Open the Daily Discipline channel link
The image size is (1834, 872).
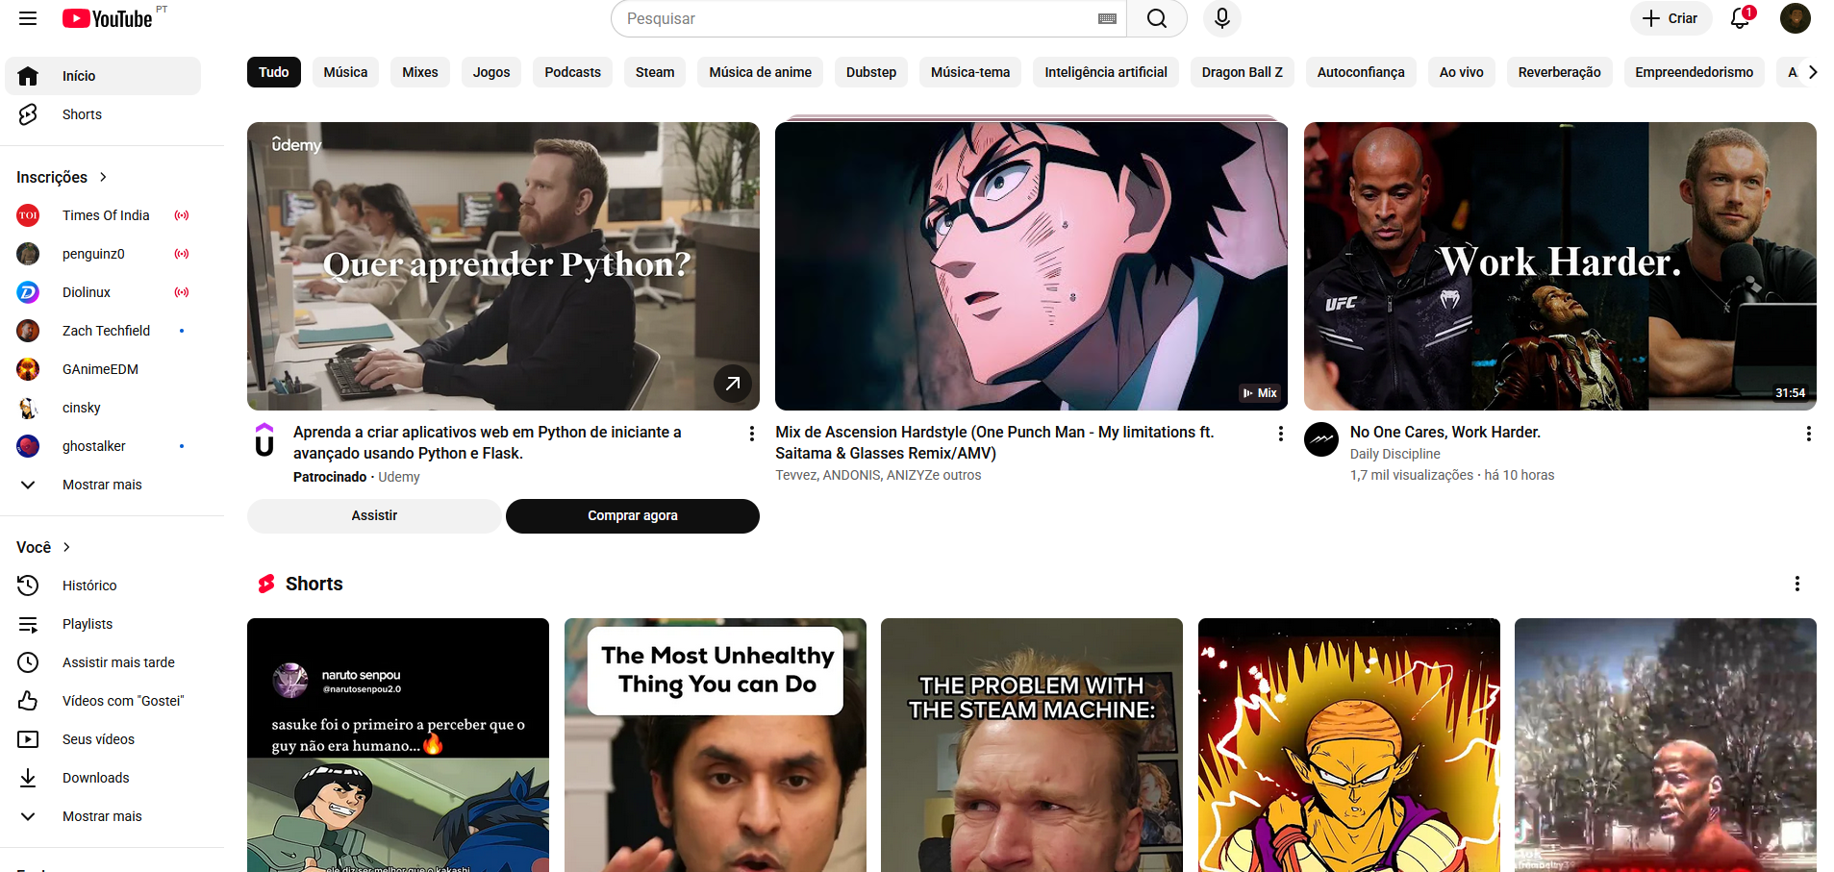tap(1394, 454)
